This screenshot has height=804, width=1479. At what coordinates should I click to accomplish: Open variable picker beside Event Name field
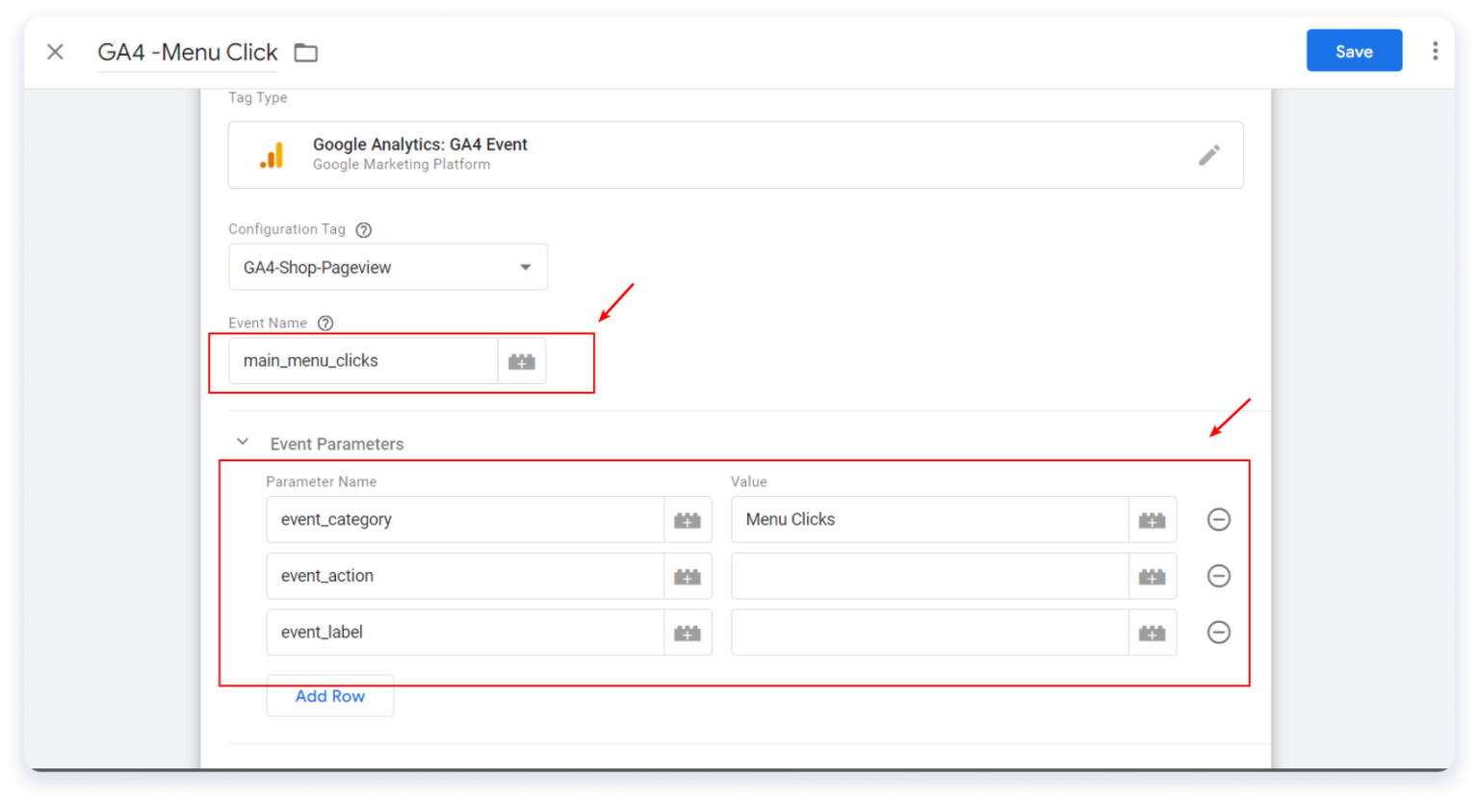[521, 360]
